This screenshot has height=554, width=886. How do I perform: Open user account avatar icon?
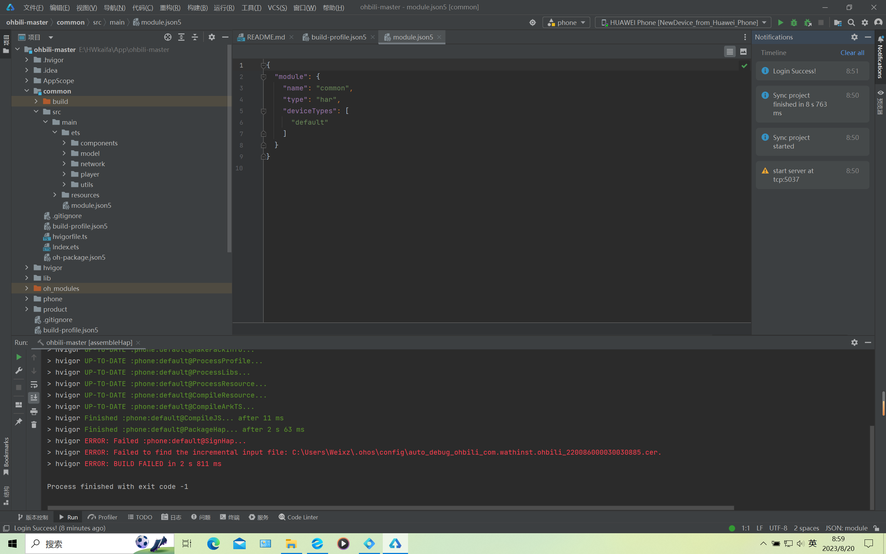[x=878, y=23]
